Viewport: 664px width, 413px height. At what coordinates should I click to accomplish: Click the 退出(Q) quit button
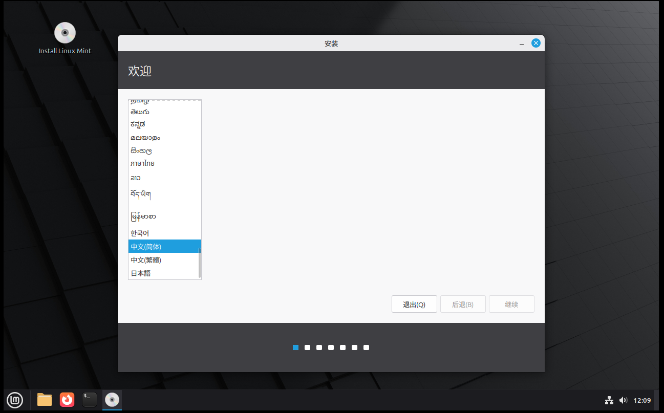click(x=414, y=304)
